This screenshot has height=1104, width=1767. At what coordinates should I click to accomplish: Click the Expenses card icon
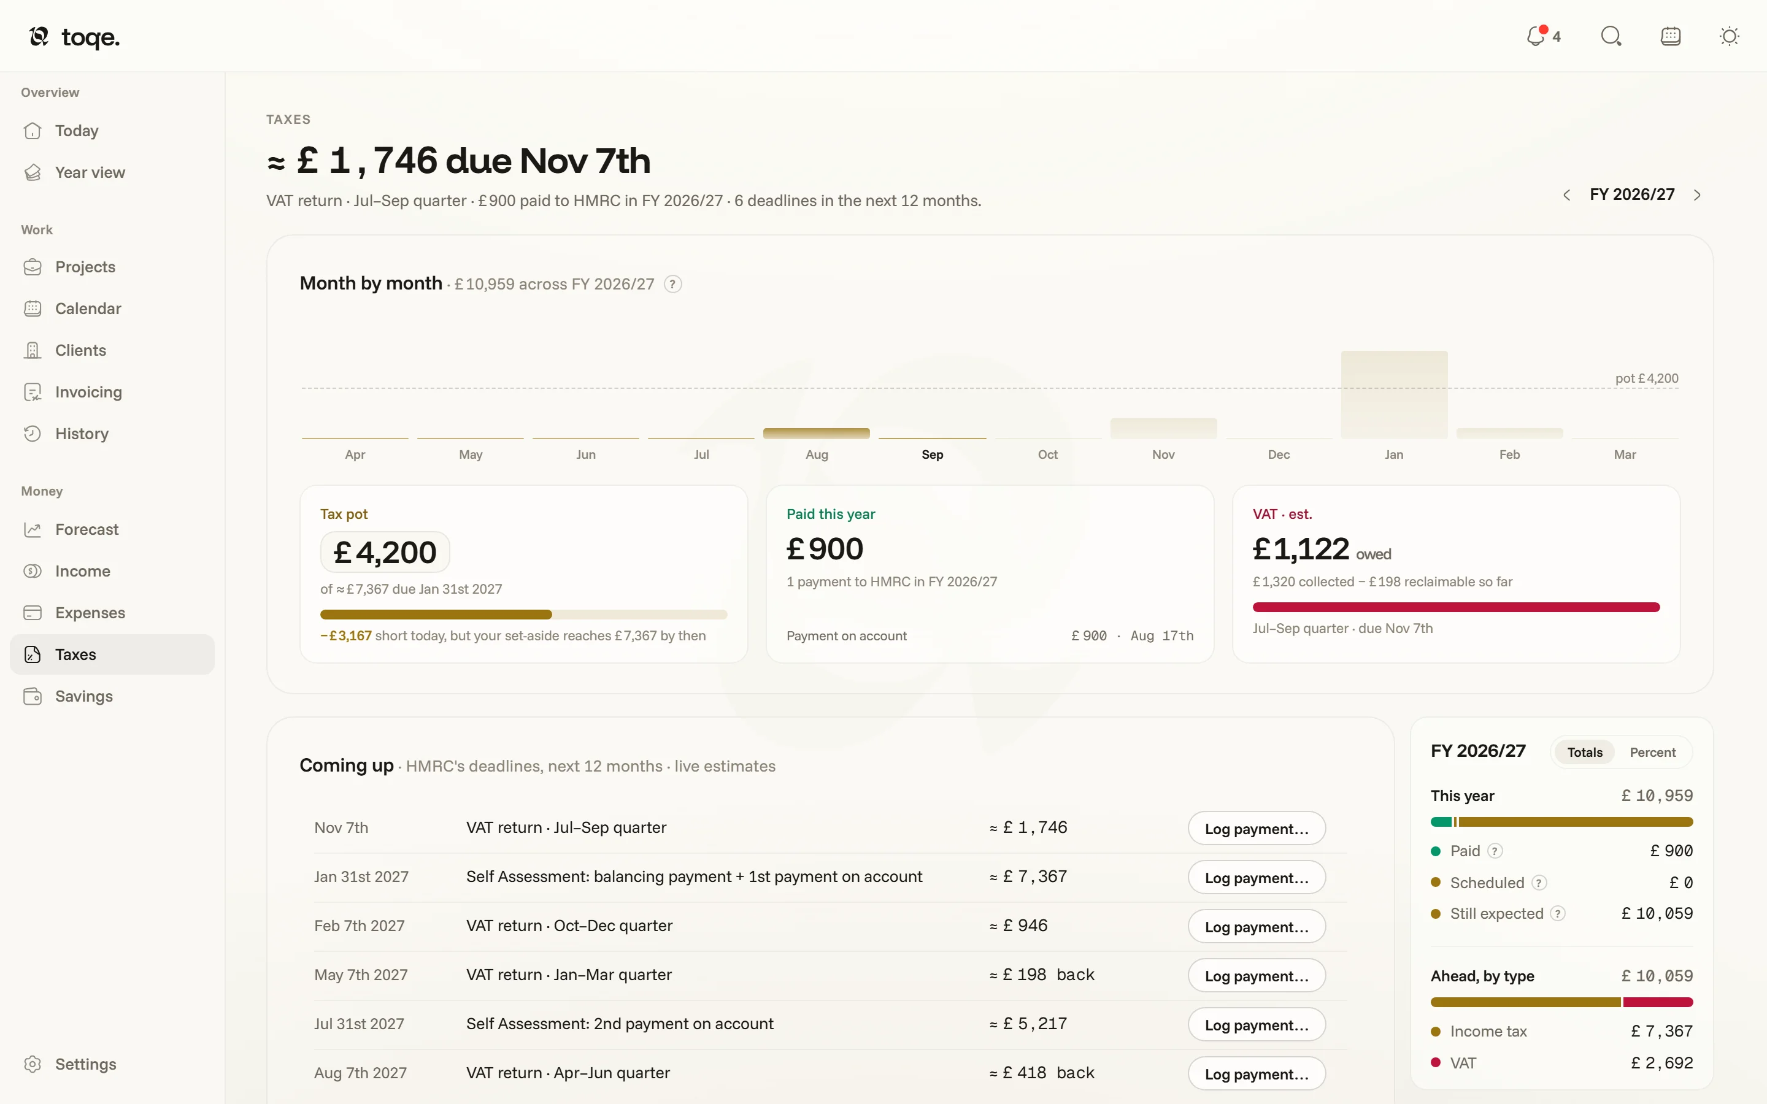[x=32, y=613]
